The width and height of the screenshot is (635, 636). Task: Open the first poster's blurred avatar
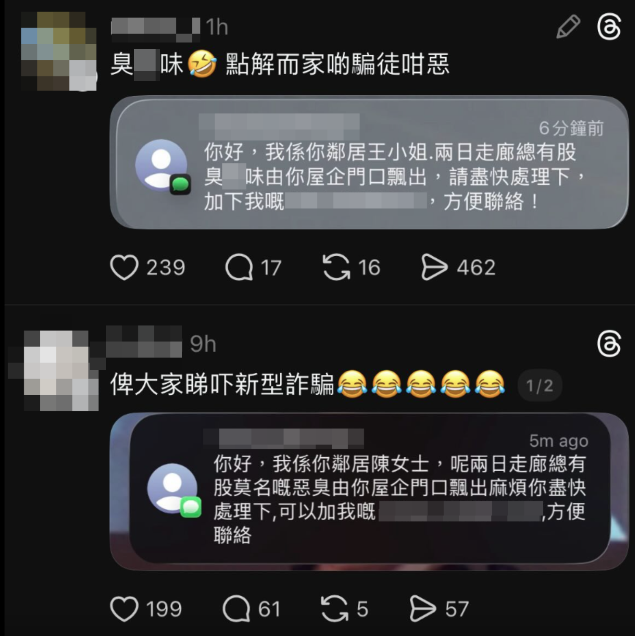[59, 51]
